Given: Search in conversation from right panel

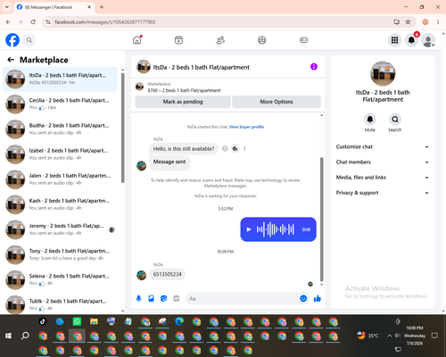Looking at the screenshot, I should (x=395, y=120).
